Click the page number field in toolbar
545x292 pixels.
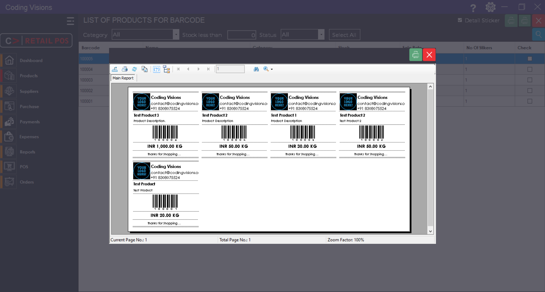pyautogui.click(x=230, y=69)
